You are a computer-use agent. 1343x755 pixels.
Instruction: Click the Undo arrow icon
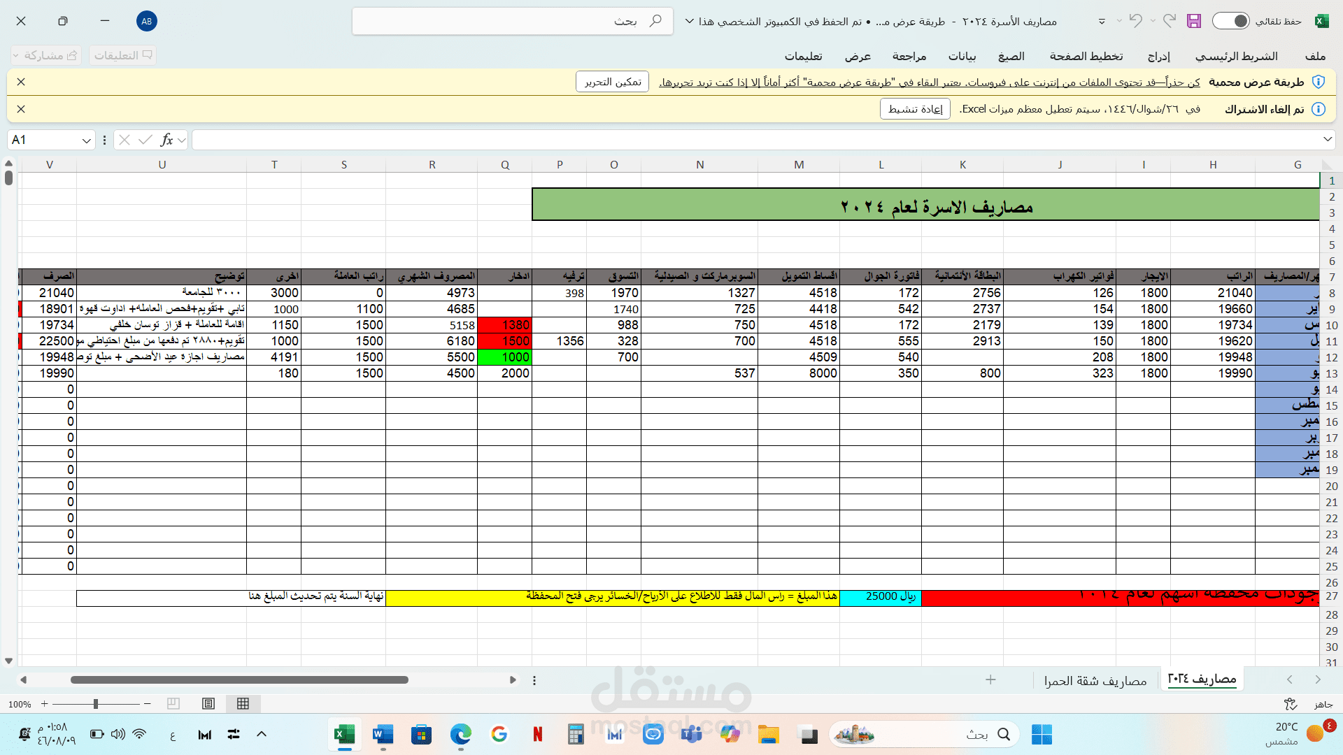(x=1136, y=21)
